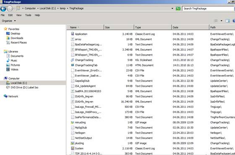This screenshot has height=155, width=235.
Task: Click the Computer icon in navigation pane
Action: (x=6, y=78)
